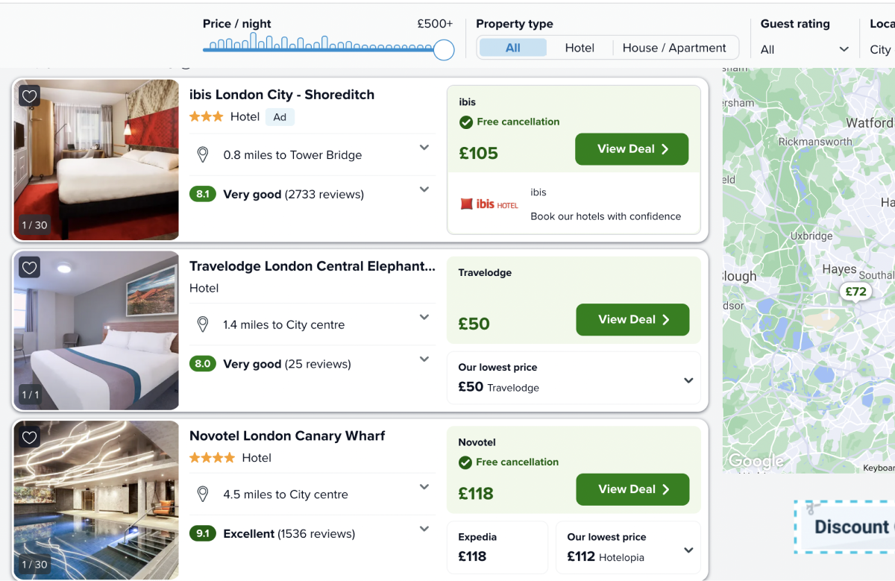This screenshot has height=581, width=895.
Task: Open the Novotel swimming pool photo thumbnail
Action: click(96, 500)
